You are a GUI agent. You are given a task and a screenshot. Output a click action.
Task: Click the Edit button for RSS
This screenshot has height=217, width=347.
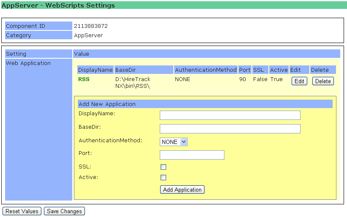(x=299, y=81)
